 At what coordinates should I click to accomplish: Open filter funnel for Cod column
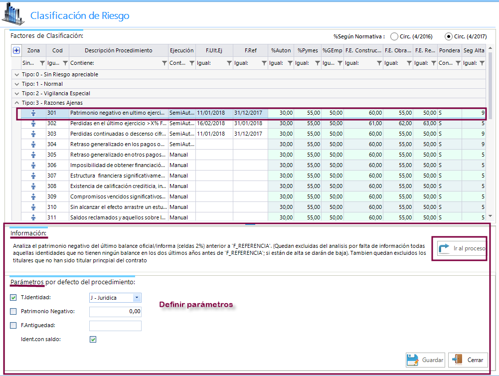(65, 63)
